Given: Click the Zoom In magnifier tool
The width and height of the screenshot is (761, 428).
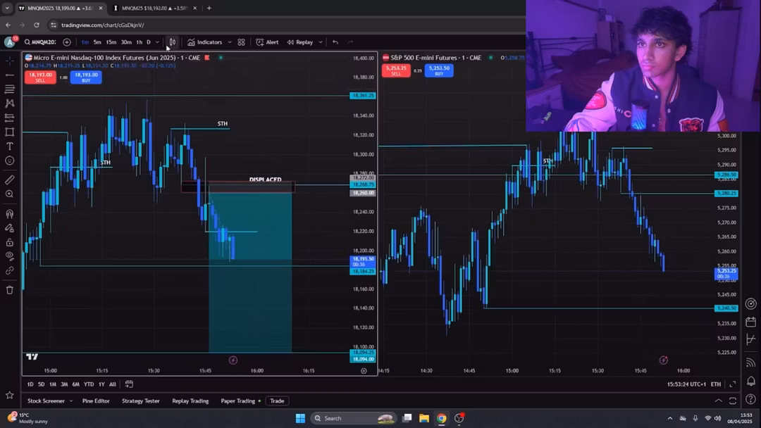Looking at the screenshot, I should coord(10,194).
